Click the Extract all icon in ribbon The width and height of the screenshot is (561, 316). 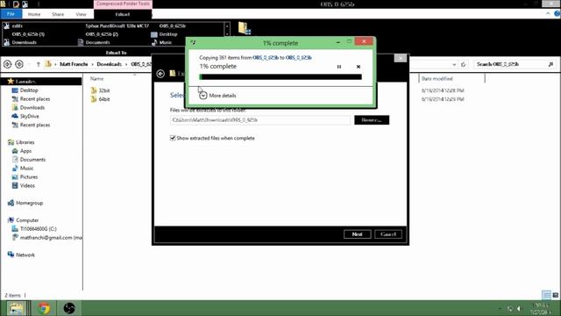pyautogui.click(x=245, y=28)
